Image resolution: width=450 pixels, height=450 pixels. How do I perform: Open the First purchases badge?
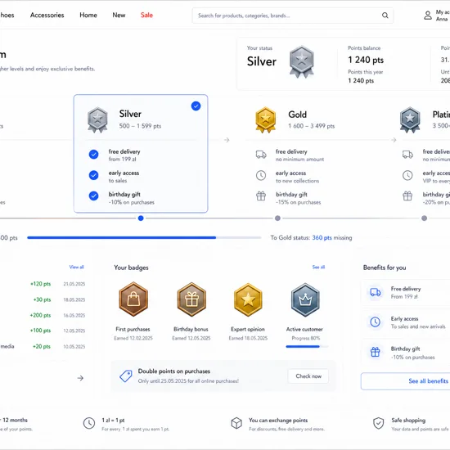pyautogui.click(x=133, y=299)
